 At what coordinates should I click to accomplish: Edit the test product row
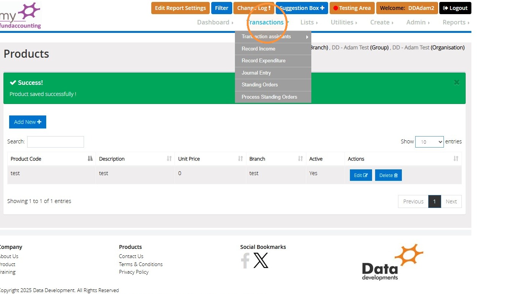point(361,175)
